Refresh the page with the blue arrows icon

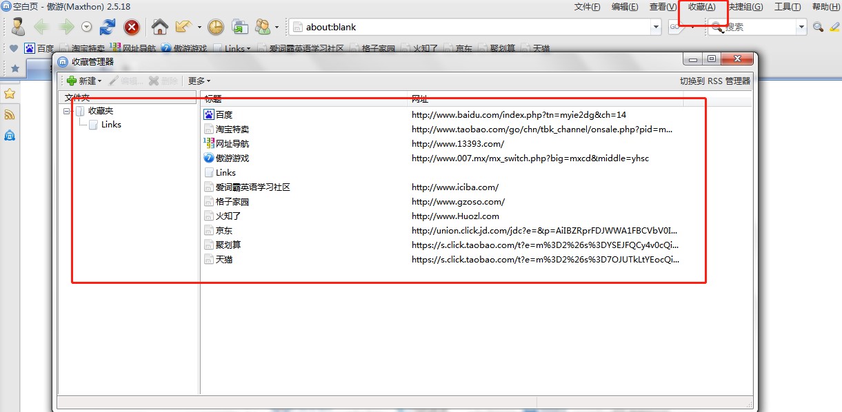108,27
